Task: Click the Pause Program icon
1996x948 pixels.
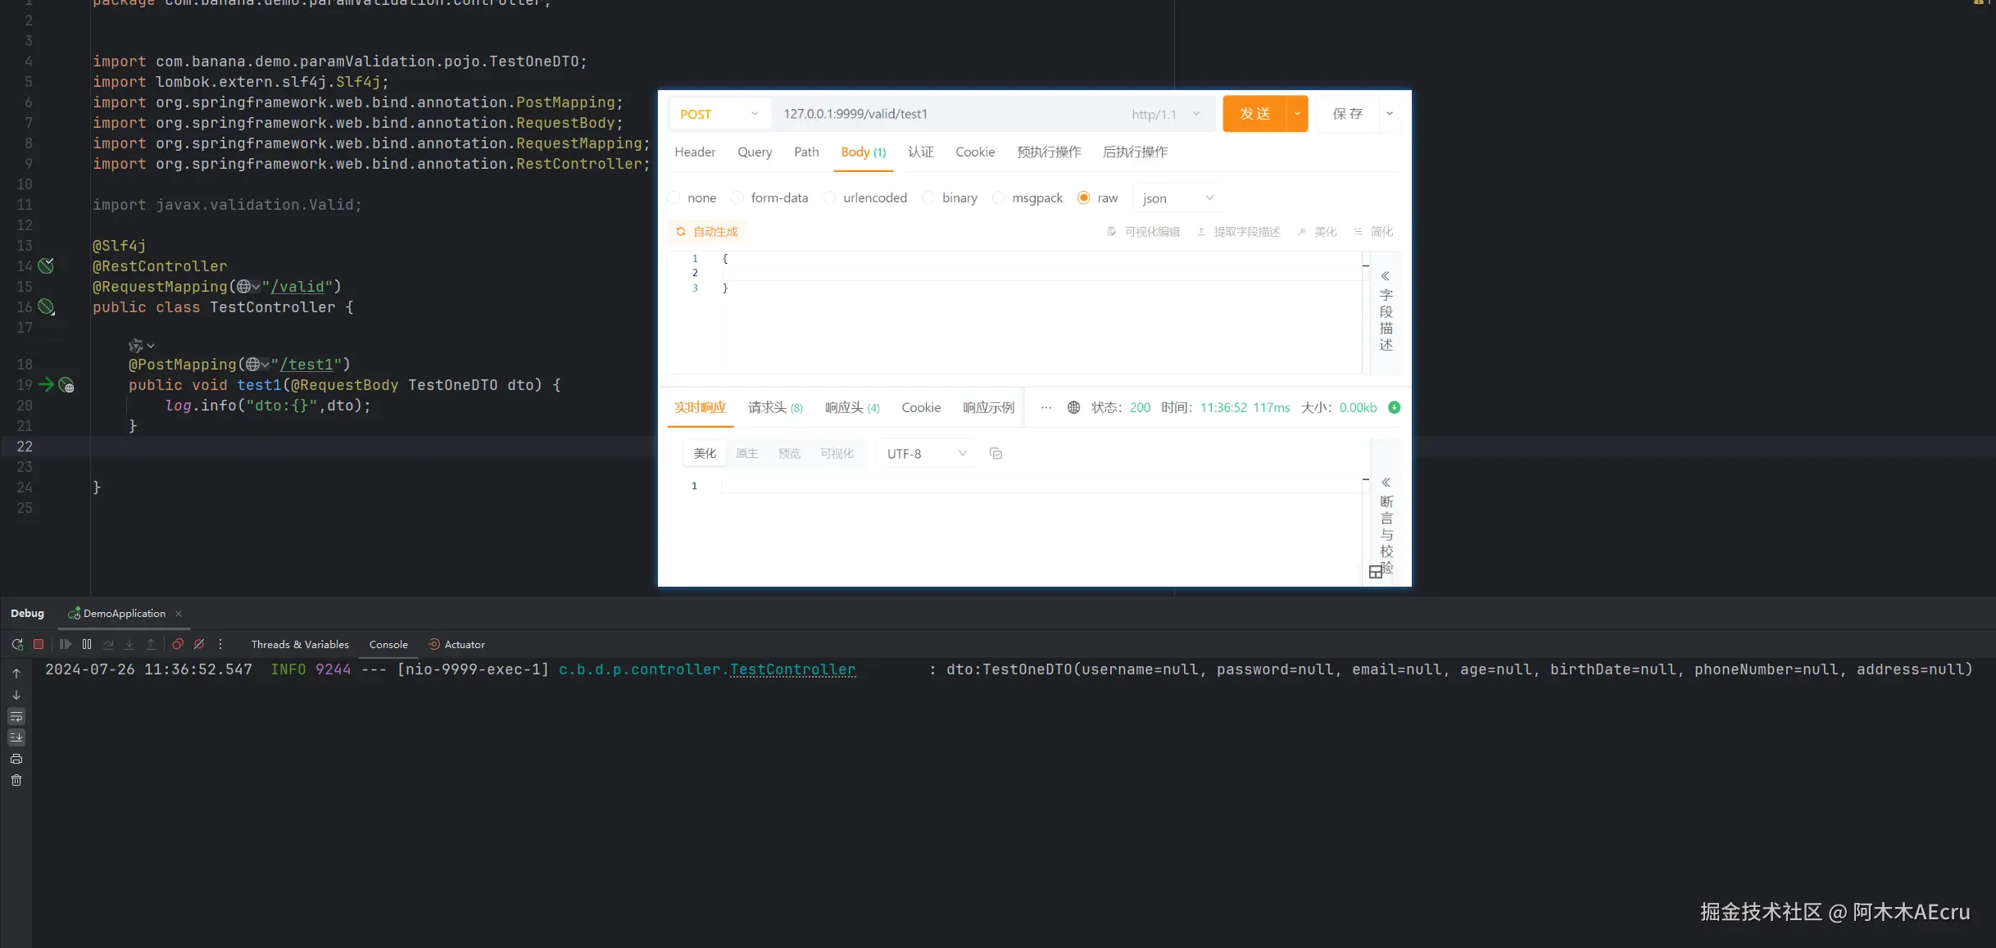Action: click(x=87, y=645)
